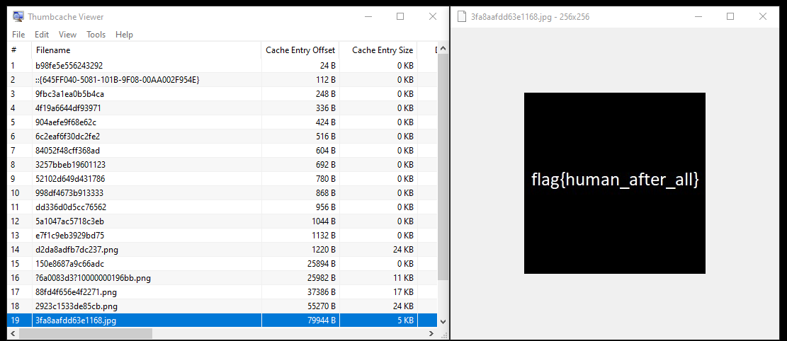Click the vertical scrollbar down arrow

[x=443, y=321]
